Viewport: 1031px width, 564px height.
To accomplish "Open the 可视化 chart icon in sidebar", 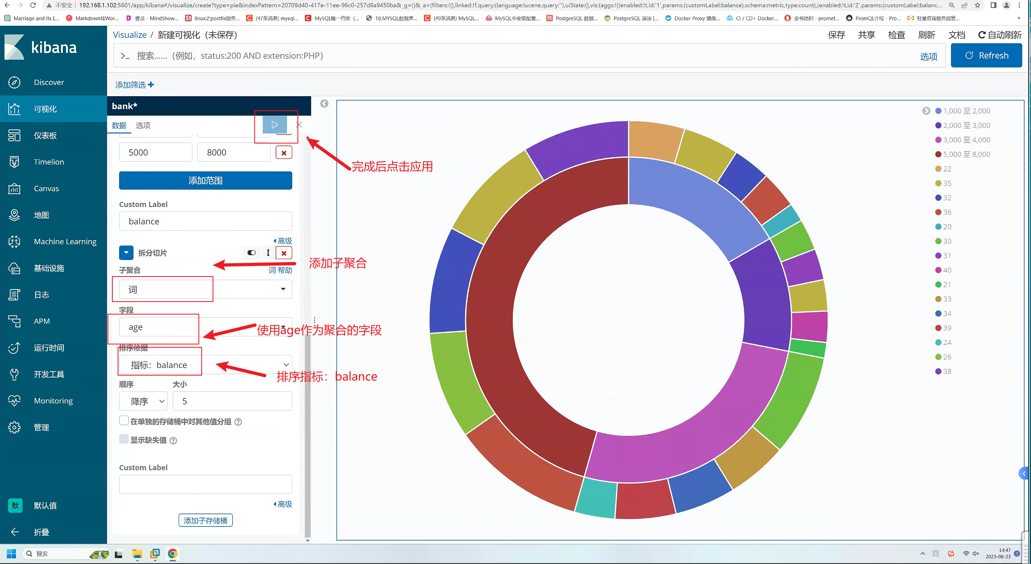I will [x=14, y=109].
